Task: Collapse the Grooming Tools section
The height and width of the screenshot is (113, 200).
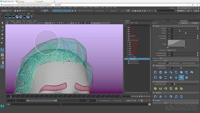Action: tap(154, 66)
